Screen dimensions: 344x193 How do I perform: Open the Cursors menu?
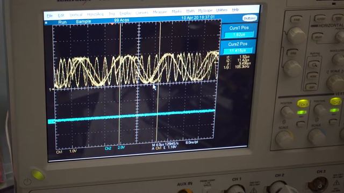[142, 13]
